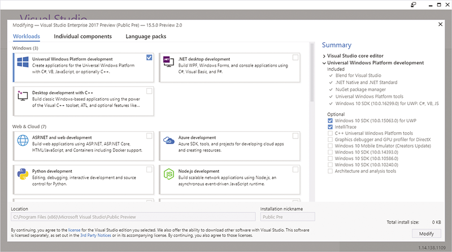Uncheck the IntelliTrace optional component

tap(330, 127)
